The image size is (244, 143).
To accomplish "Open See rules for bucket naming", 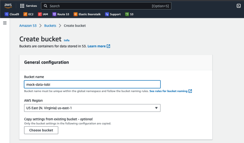I will click(x=168, y=91).
